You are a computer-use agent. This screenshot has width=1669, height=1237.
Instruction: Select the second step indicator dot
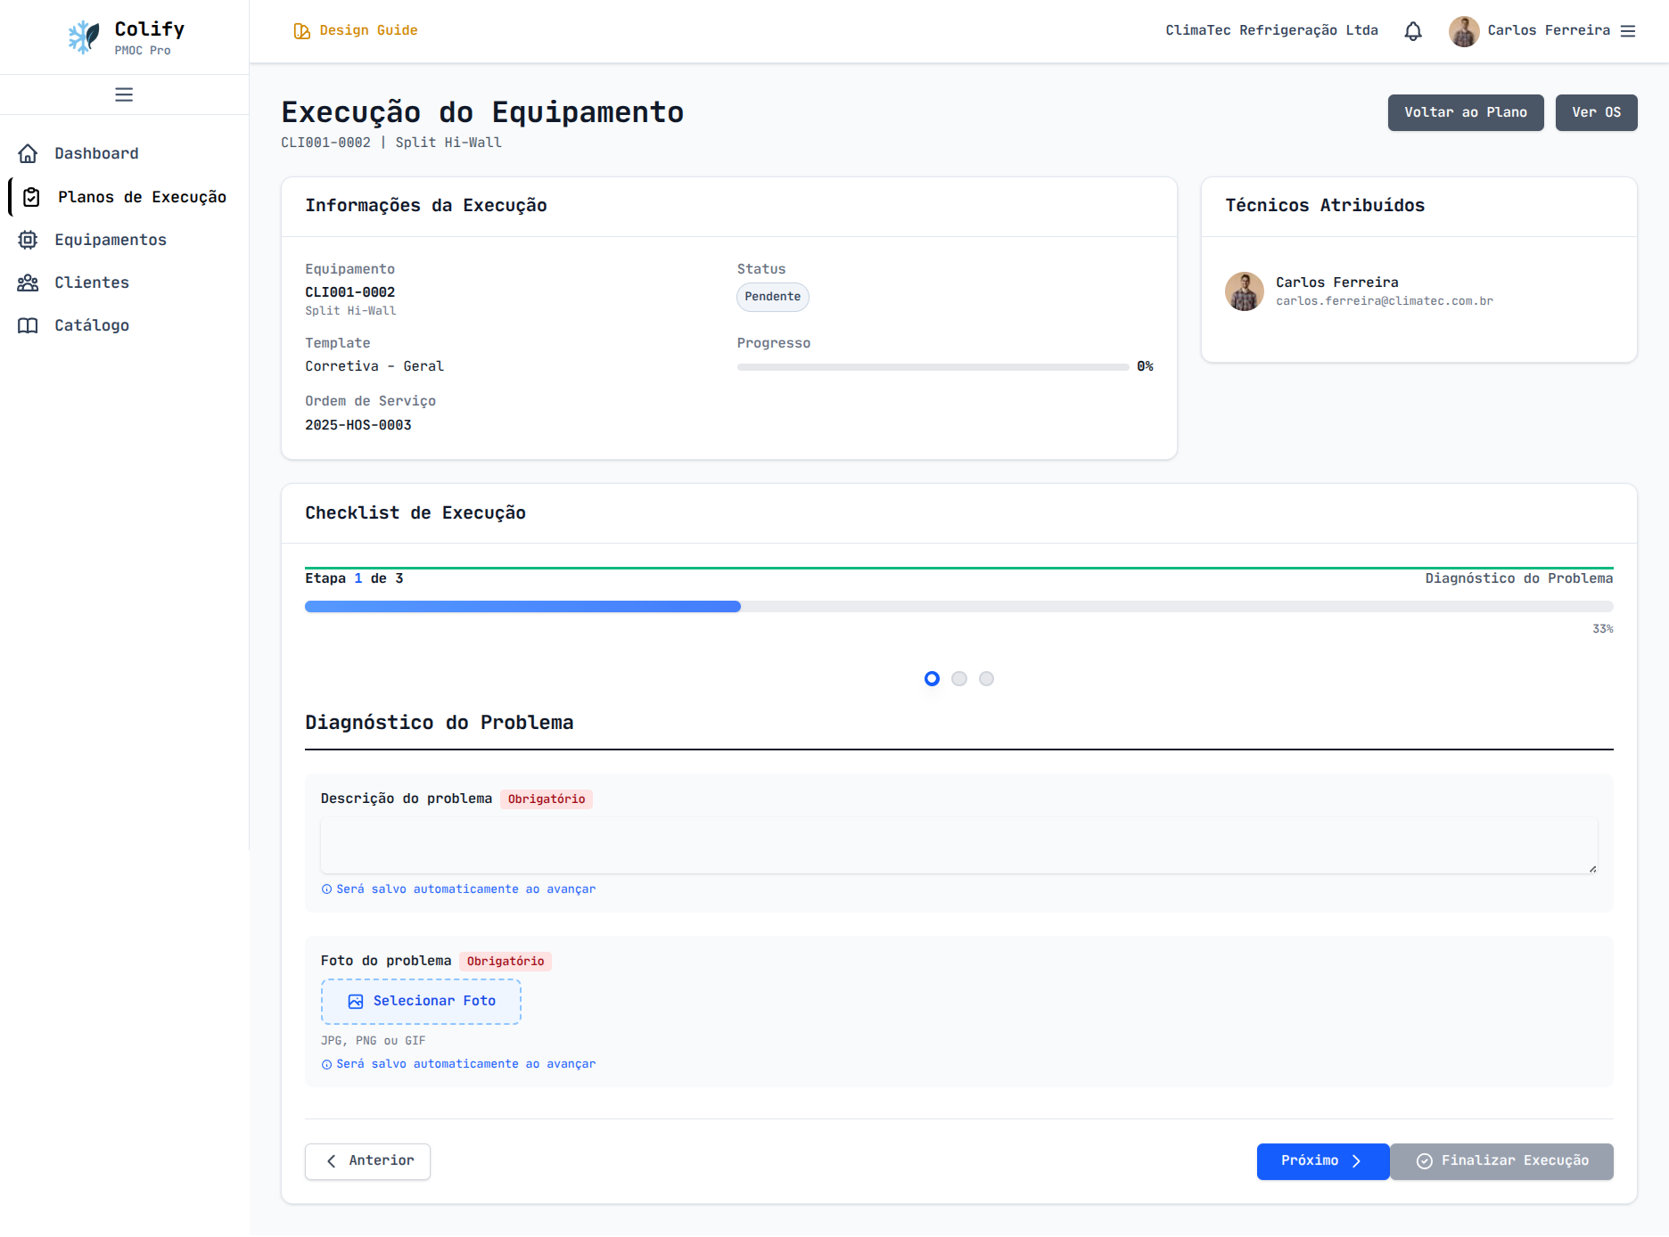[959, 679]
